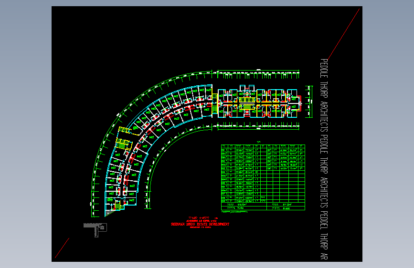Select the vertical PEDDLE THORP ARCHITECTS text
This screenshot has height=268, width=414.
click(x=324, y=159)
